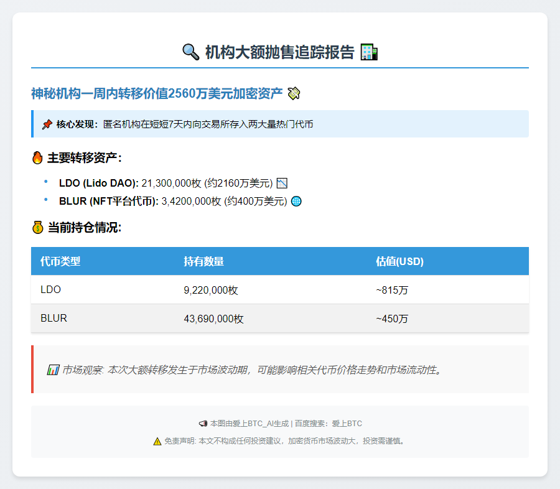Click the 主要转移资产 heading
Viewport: 560px width, 489px height.
tap(84, 157)
